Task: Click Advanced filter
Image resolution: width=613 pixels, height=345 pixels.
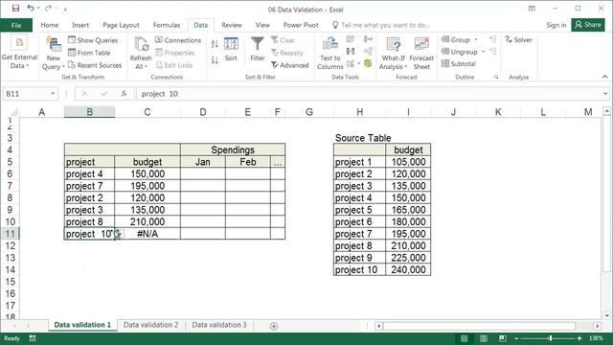Action: (x=289, y=65)
